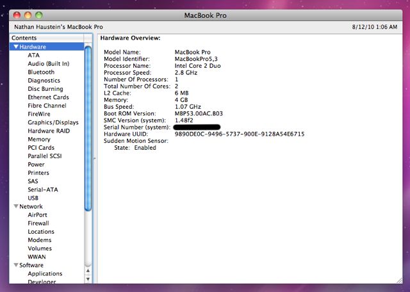Image resolution: width=410 pixels, height=292 pixels.
Task: Select the Hardware category row
Action: 47,47
